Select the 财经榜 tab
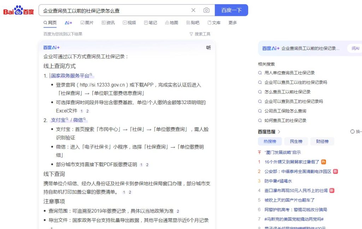Image resolution: width=362 pixels, height=229 pixels. click(322, 142)
